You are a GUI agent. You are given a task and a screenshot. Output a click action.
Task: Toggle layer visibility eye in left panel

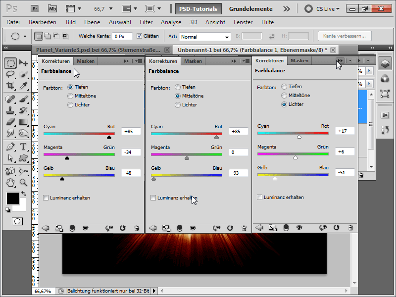(x=85, y=228)
